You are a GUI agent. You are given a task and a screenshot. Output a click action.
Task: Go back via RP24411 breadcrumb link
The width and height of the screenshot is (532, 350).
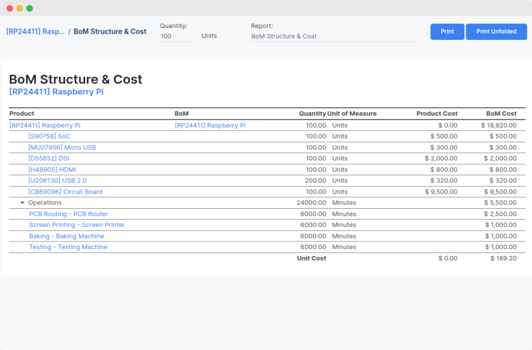pyautogui.click(x=35, y=32)
